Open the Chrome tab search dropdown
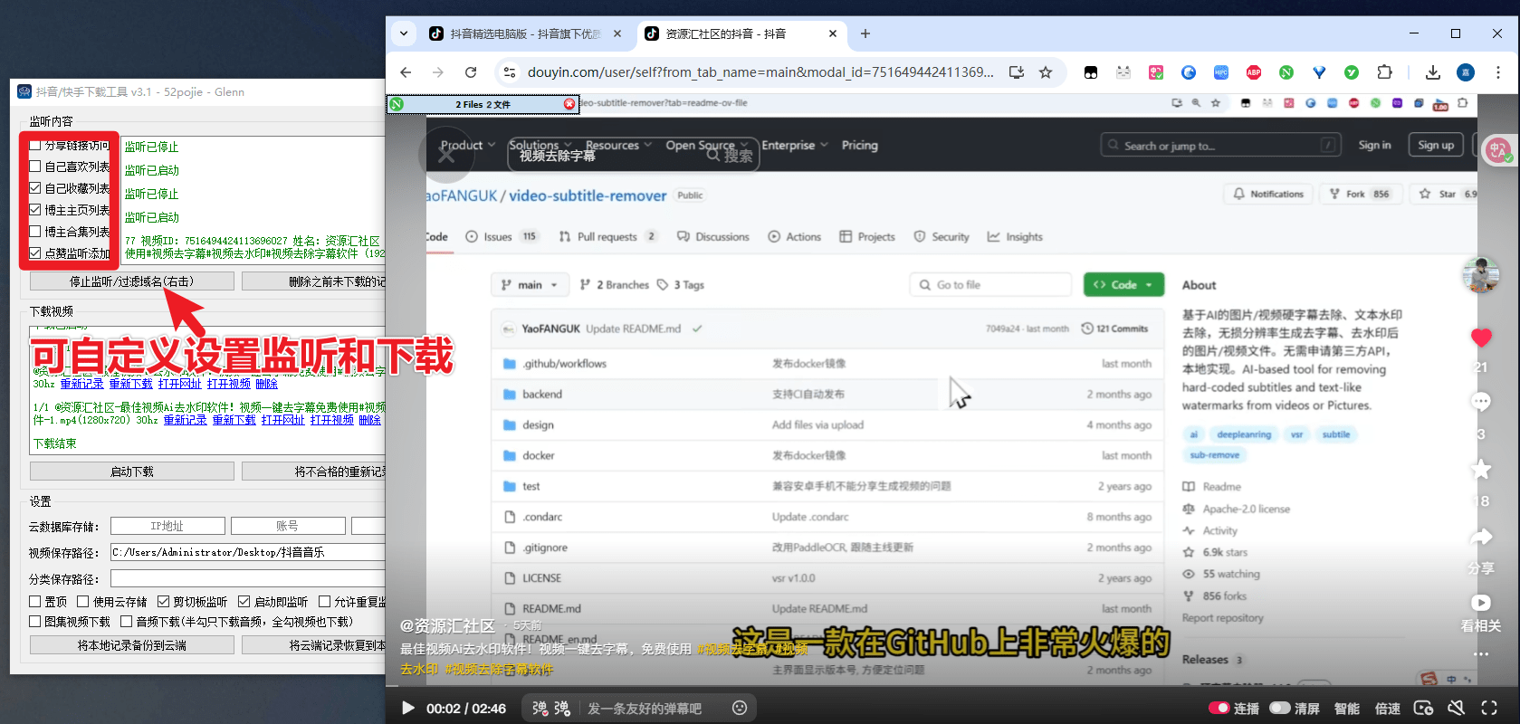Screen dimensions: 1520x724 [x=404, y=33]
